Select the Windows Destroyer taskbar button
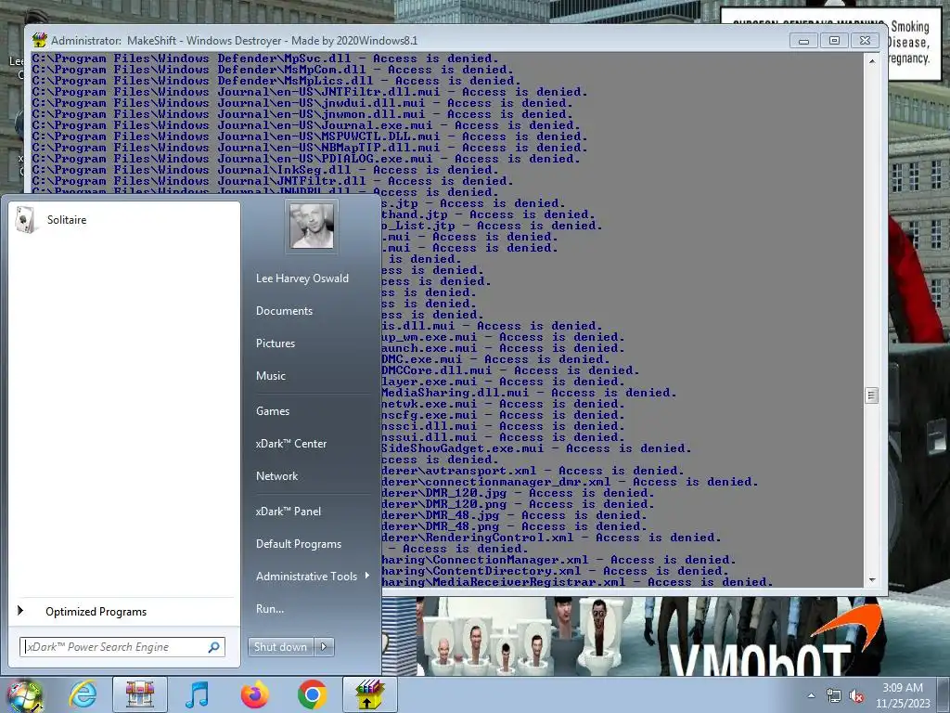The image size is (950, 713). pos(369,694)
